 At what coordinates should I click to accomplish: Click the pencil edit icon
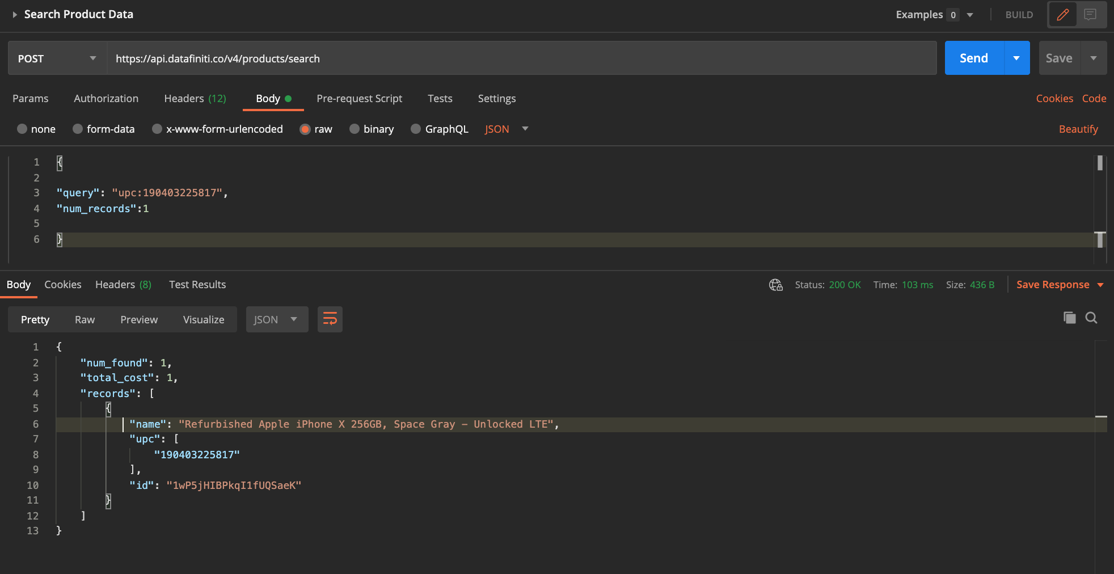(1062, 15)
